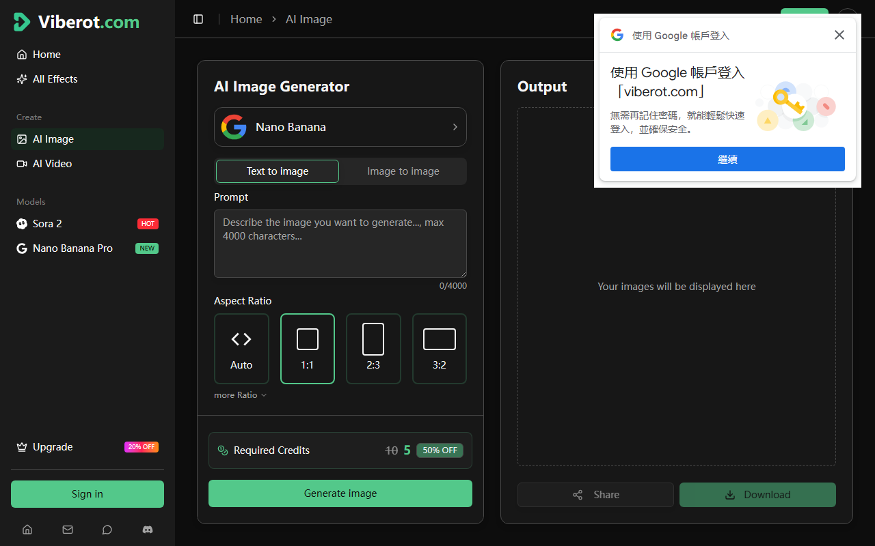This screenshot has height=546, width=875.
Task: Click the sparkle icon beside All Effects
Action: pos(22,79)
